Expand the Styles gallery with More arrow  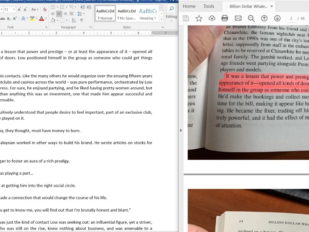(161, 19)
